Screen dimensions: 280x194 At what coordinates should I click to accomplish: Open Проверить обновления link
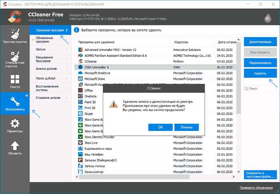tap(256, 188)
